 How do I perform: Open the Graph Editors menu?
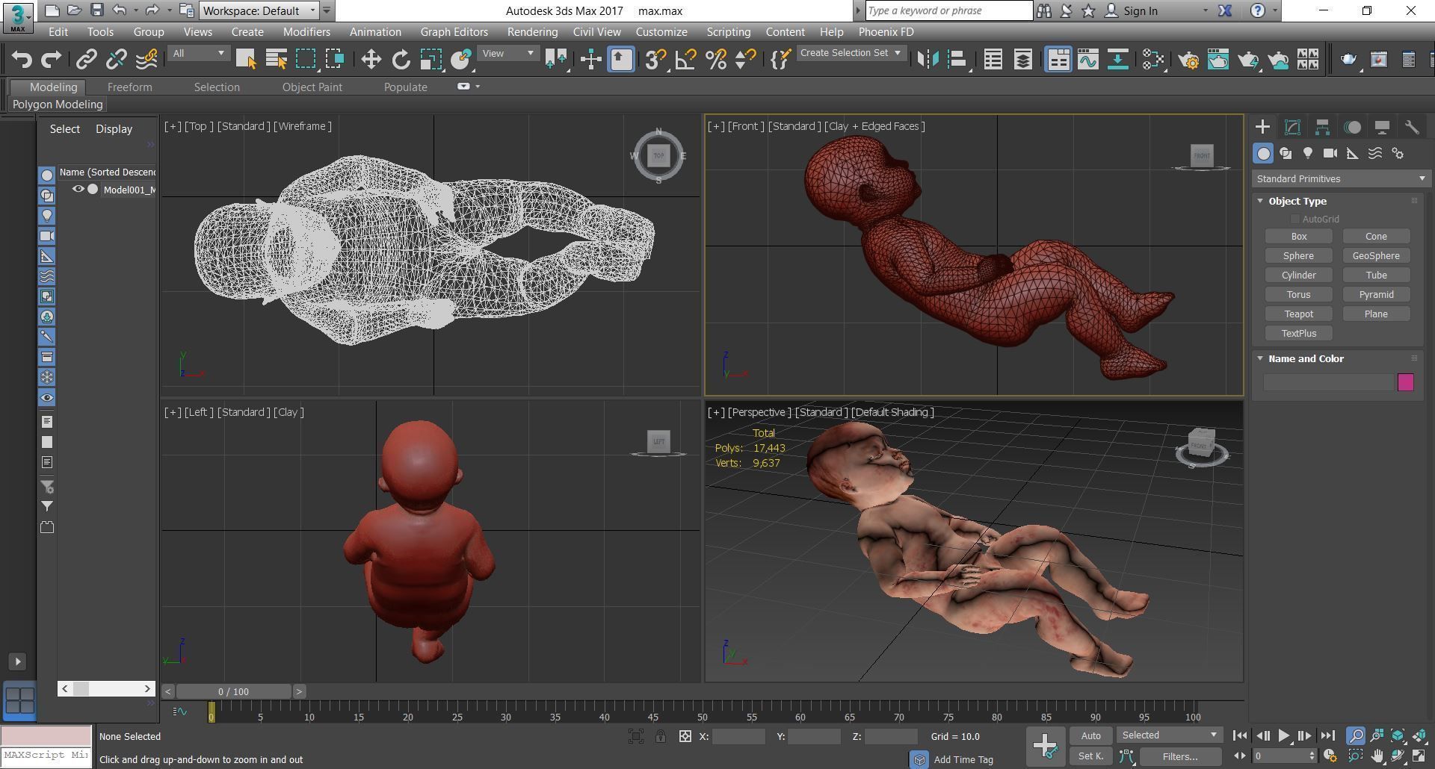[454, 32]
